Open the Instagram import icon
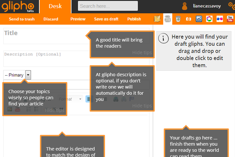235x157 pixels. coord(199,19)
